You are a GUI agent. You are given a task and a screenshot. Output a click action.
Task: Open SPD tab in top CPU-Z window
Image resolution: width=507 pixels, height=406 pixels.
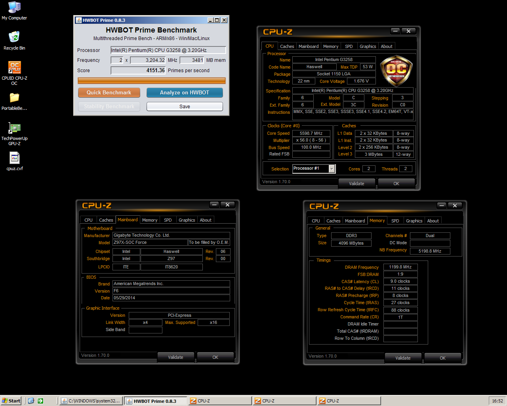(349, 46)
